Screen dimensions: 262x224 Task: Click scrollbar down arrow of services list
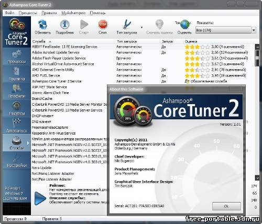pos(257,178)
